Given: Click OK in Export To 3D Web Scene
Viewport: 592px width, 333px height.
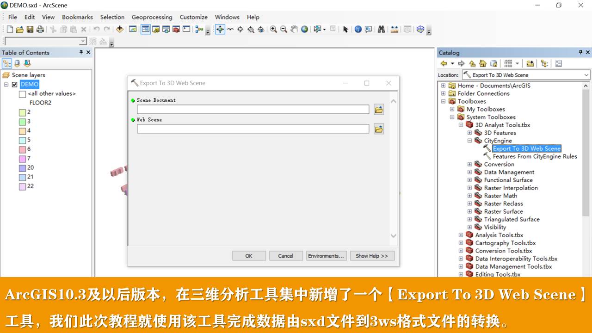Looking at the screenshot, I should click(249, 256).
